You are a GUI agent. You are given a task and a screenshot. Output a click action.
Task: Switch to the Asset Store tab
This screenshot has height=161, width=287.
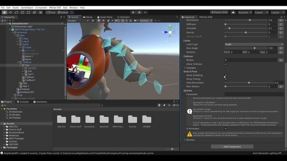[104, 17]
